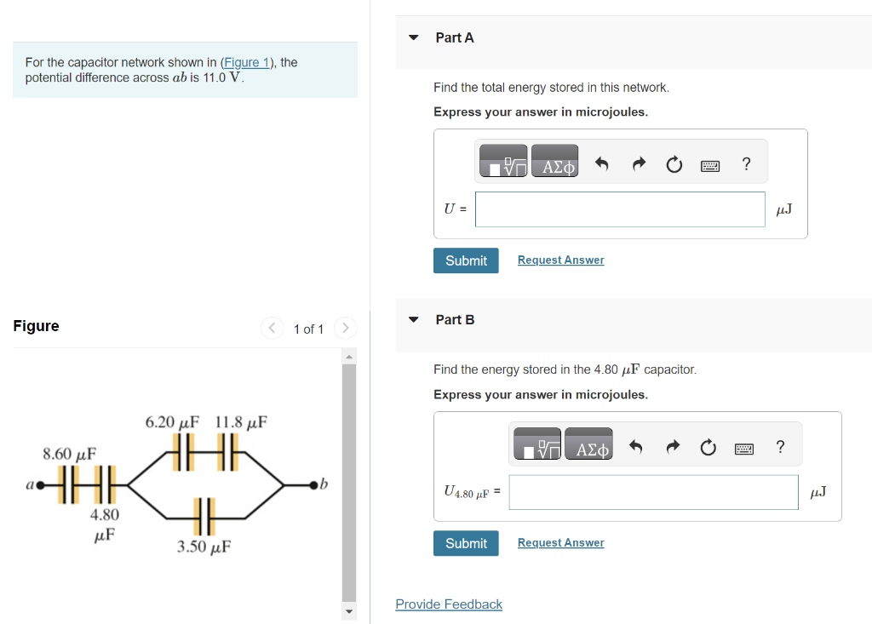Collapse the Part A section
The height and width of the screenshot is (624, 872).
coord(413,37)
